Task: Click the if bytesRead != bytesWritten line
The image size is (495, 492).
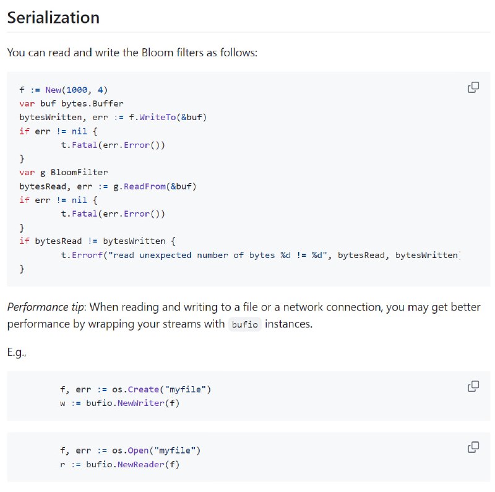Action: click(x=97, y=241)
